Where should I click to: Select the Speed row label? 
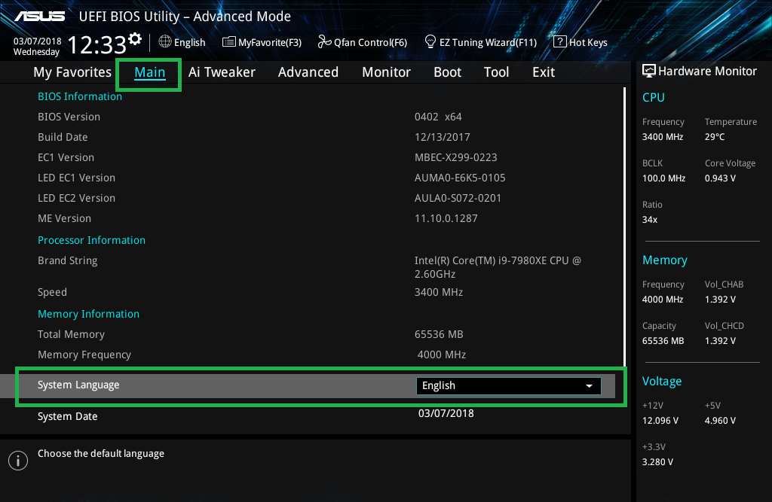[52, 292]
